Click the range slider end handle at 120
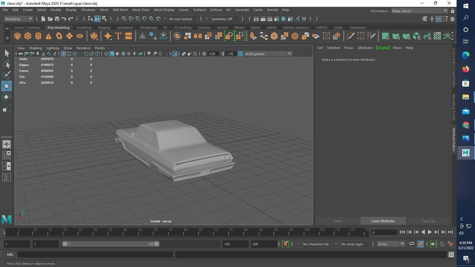Image resolution: width=475 pixels, height=267 pixels. [156, 244]
